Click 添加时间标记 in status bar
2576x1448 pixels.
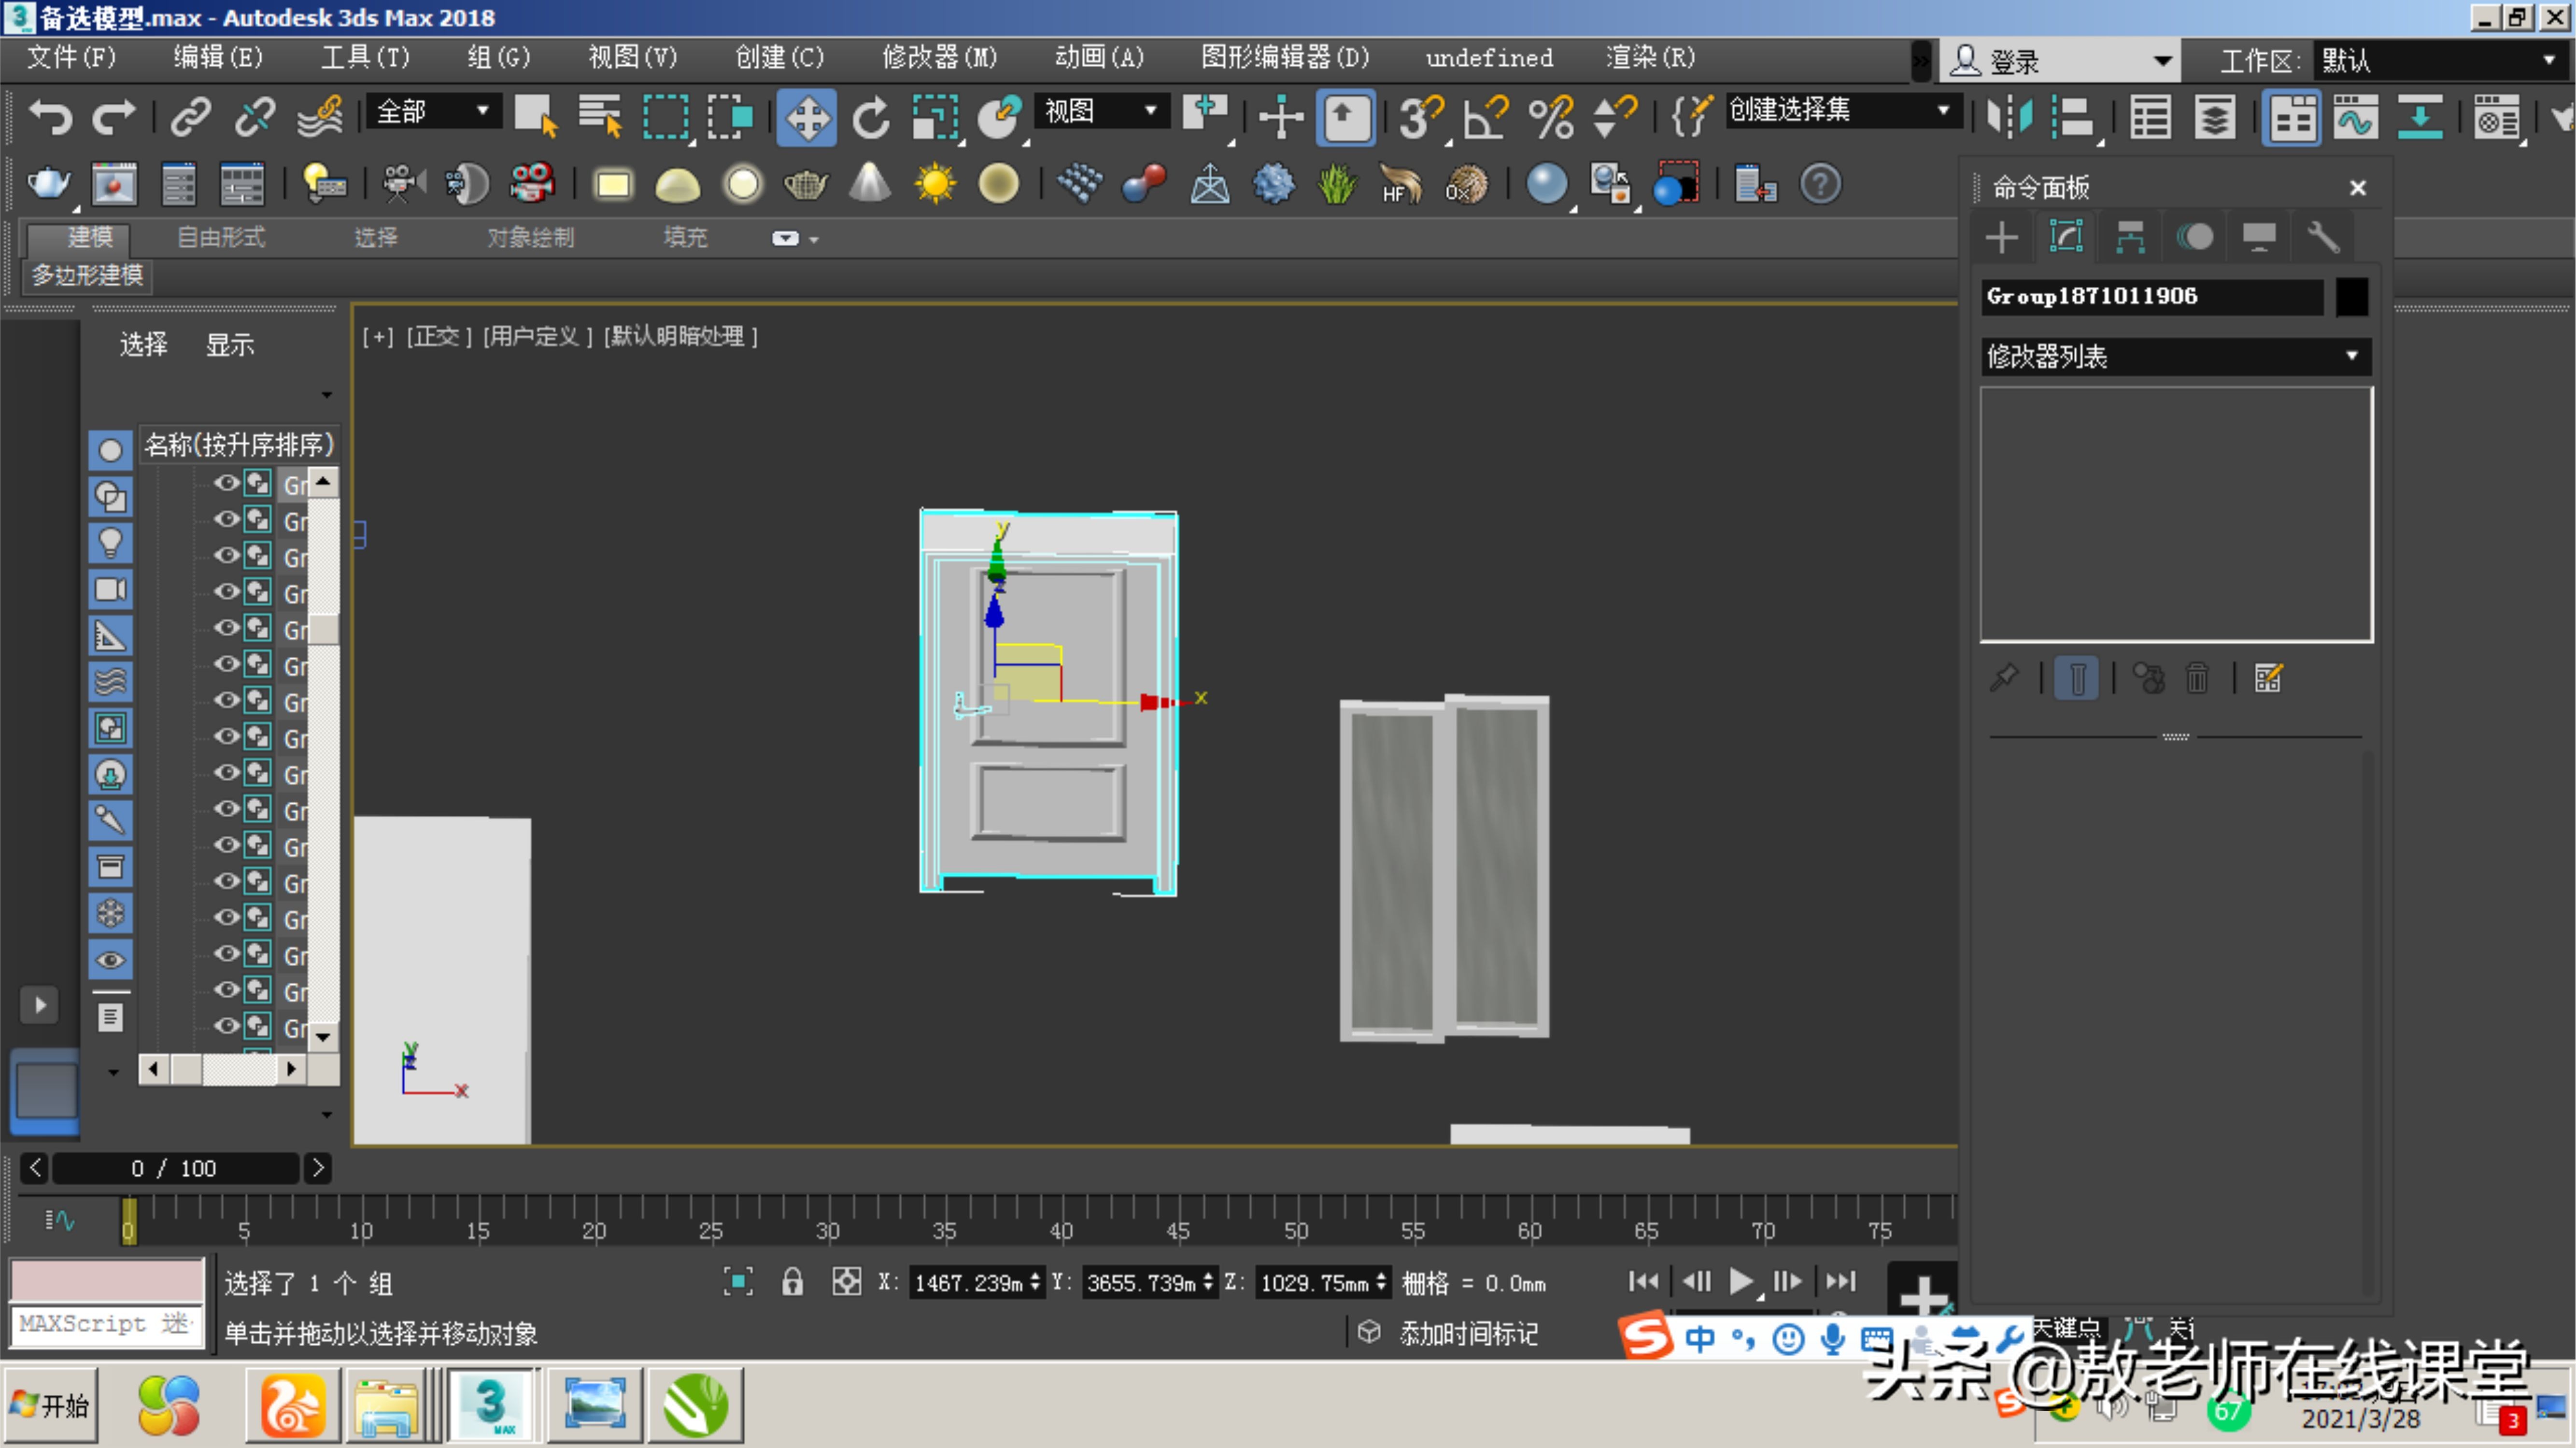point(1467,1333)
